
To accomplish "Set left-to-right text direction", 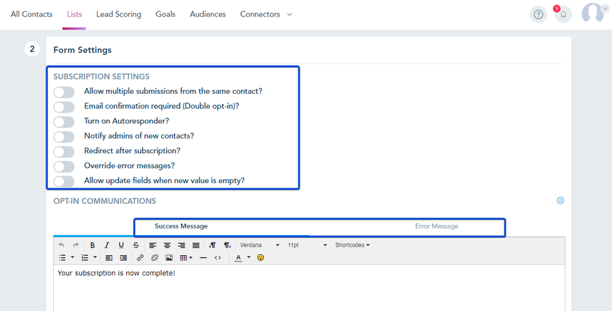I will point(213,245).
